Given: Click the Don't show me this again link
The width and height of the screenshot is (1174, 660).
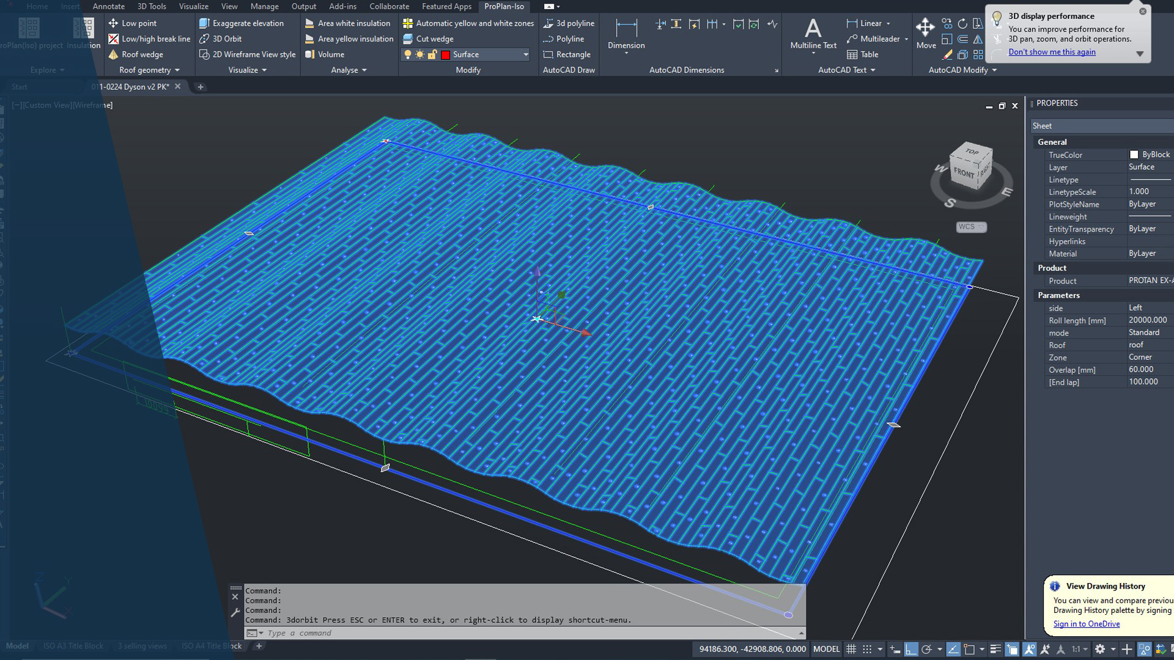Looking at the screenshot, I should pos(1052,52).
